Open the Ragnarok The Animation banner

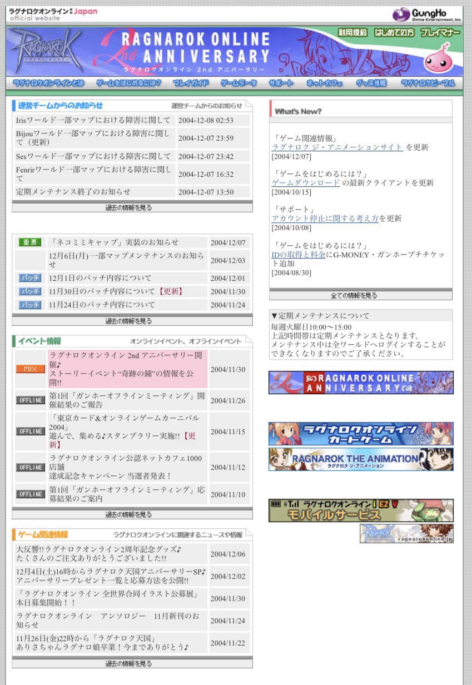pos(360,459)
